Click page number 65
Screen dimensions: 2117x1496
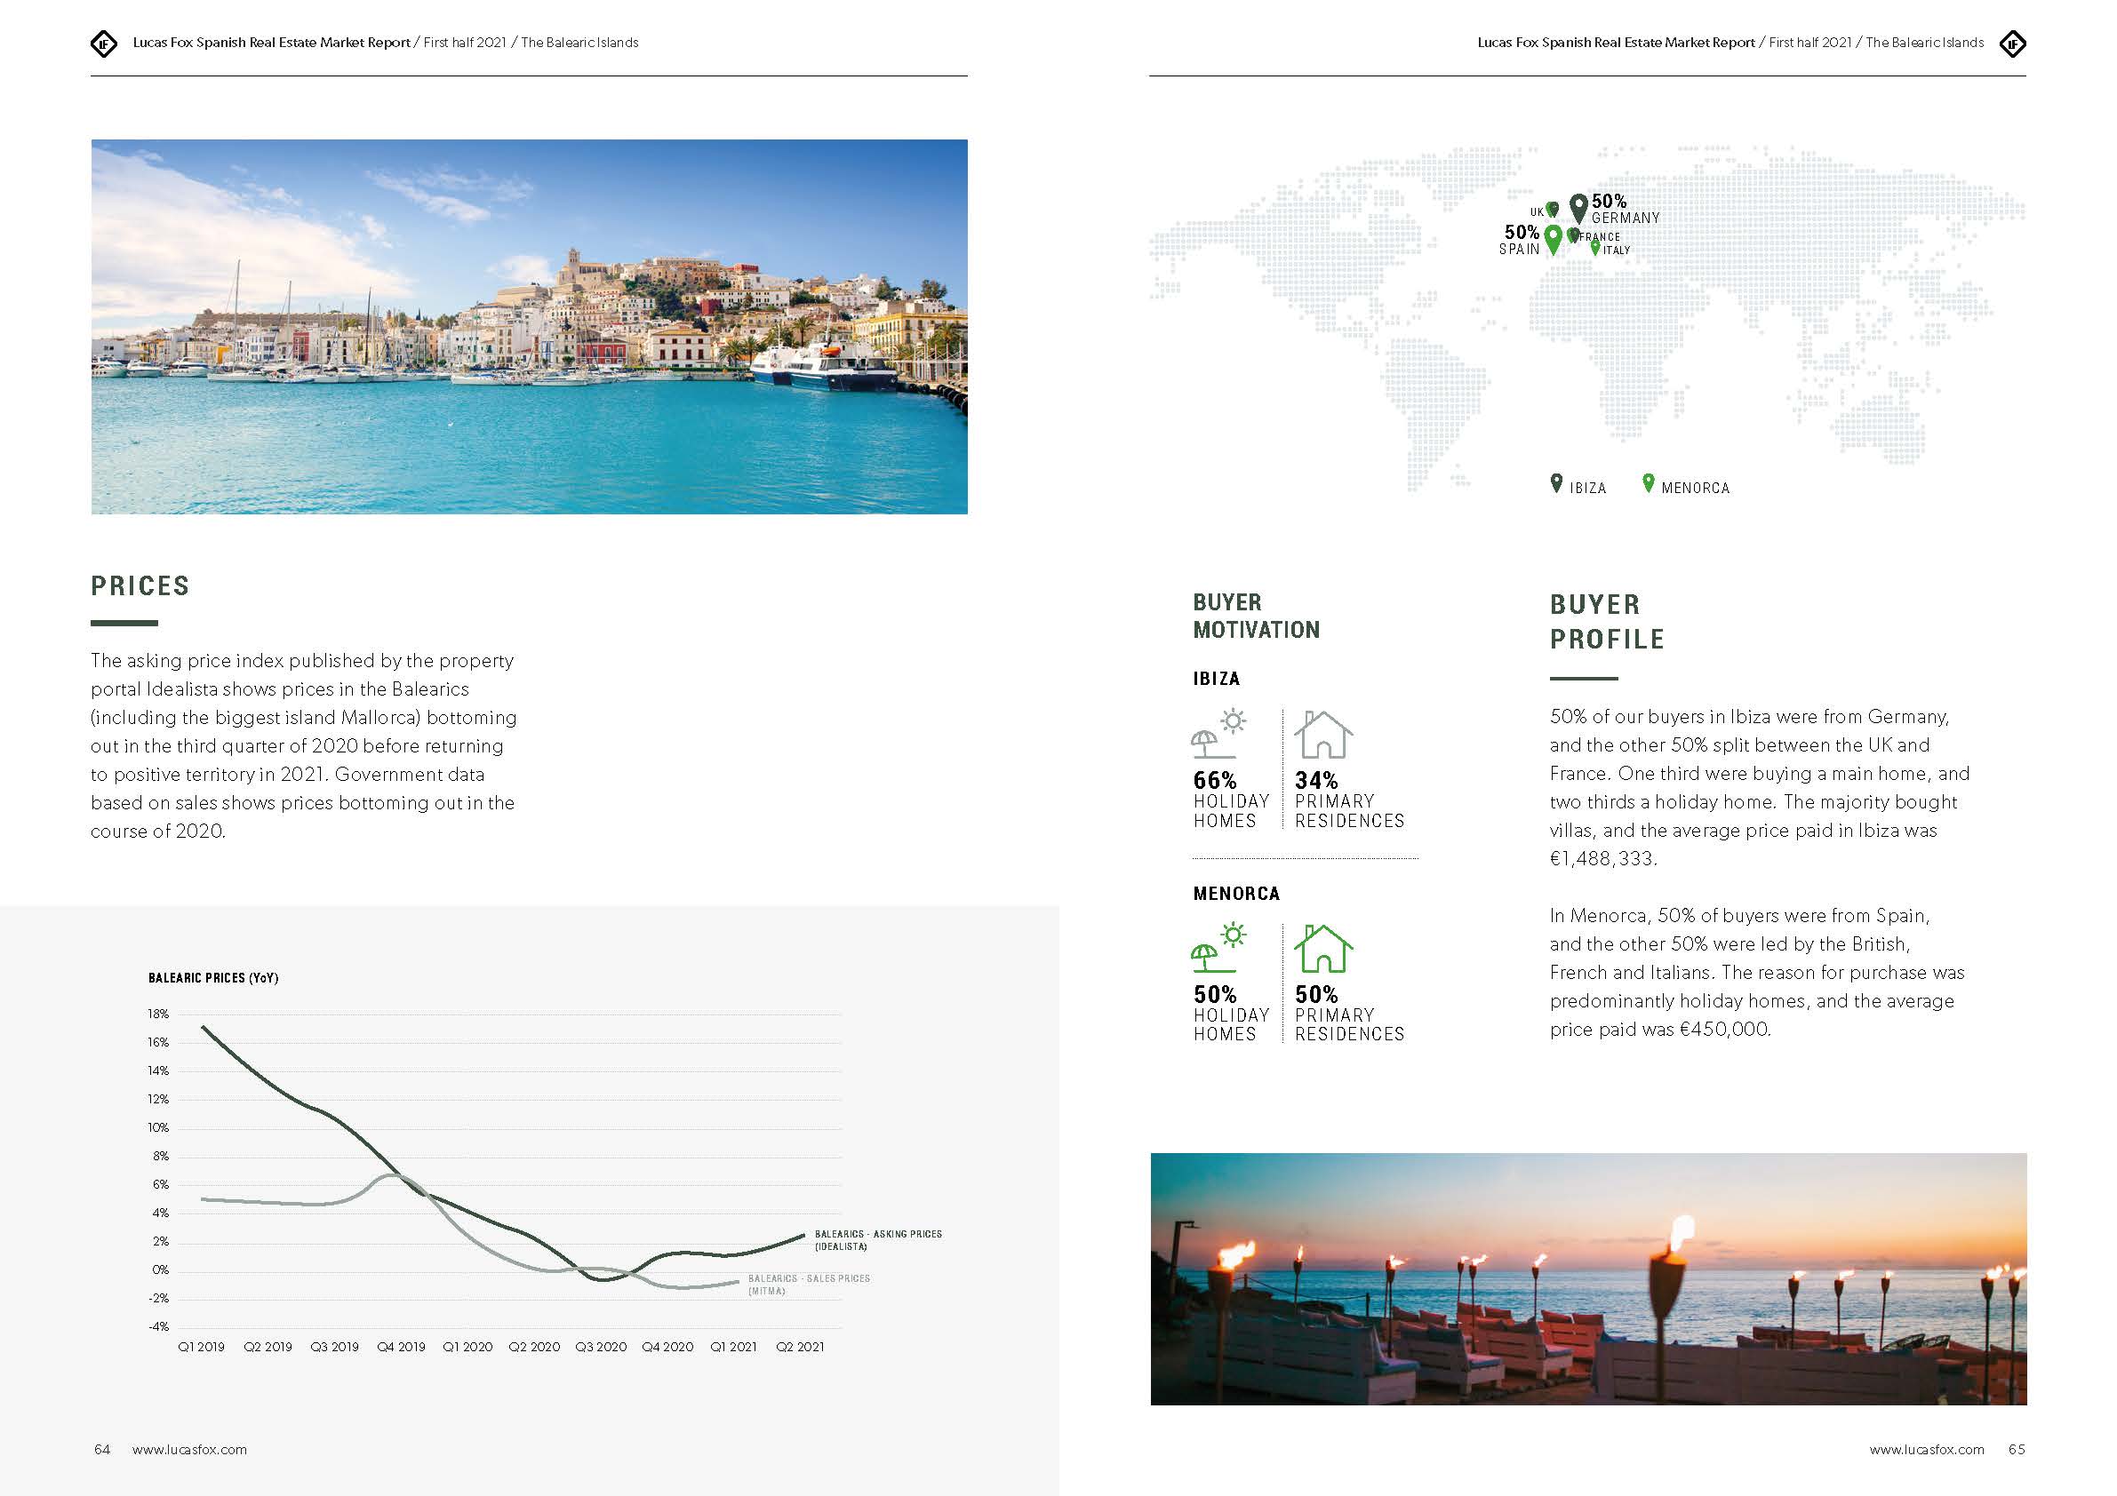(2017, 1449)
